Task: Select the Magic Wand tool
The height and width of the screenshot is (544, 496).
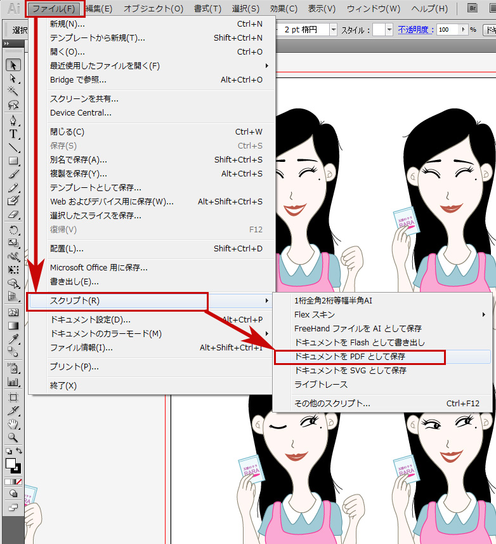Action: tap(13, 91)
